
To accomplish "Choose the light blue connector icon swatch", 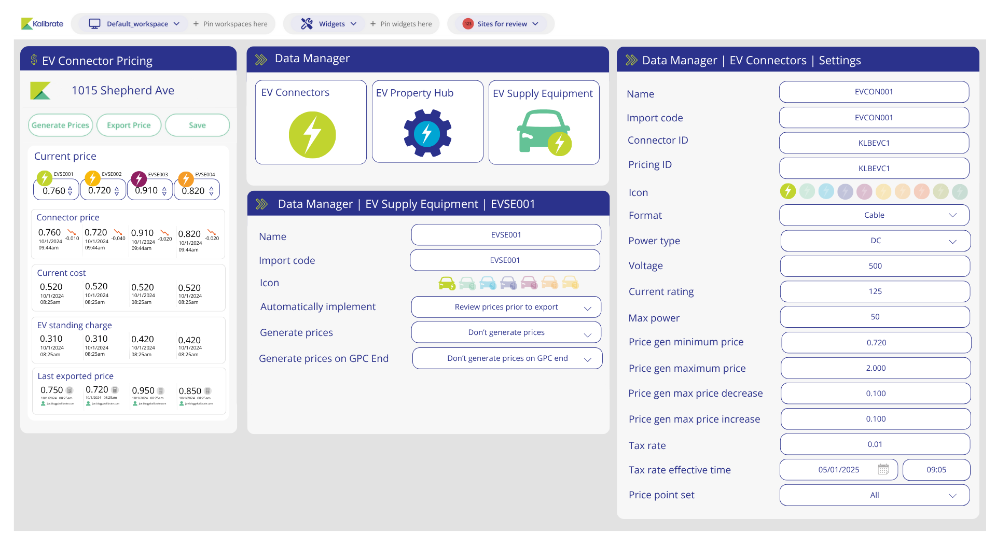I will coord(826,191).
